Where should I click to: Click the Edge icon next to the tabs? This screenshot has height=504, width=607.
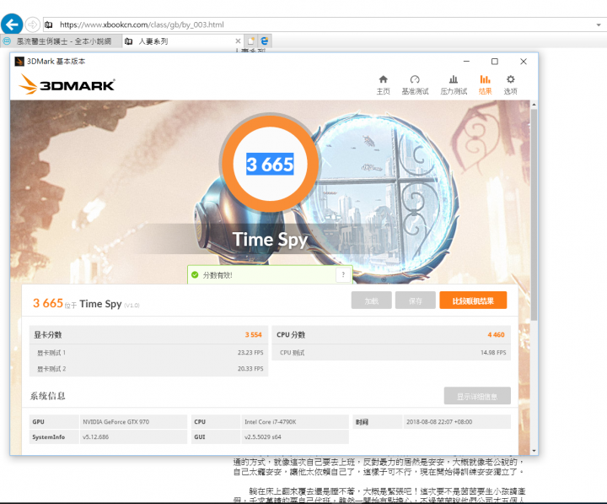pos(265,41)
